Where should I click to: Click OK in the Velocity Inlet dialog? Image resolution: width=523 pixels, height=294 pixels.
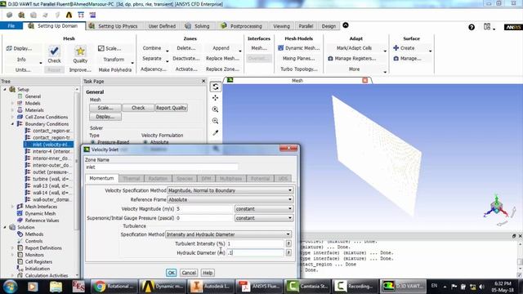click(x=171, y=273)
